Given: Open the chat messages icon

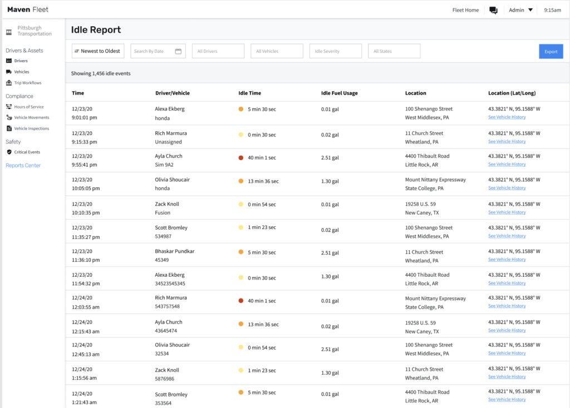Looking at the screenshot, I should coord(493,10).
